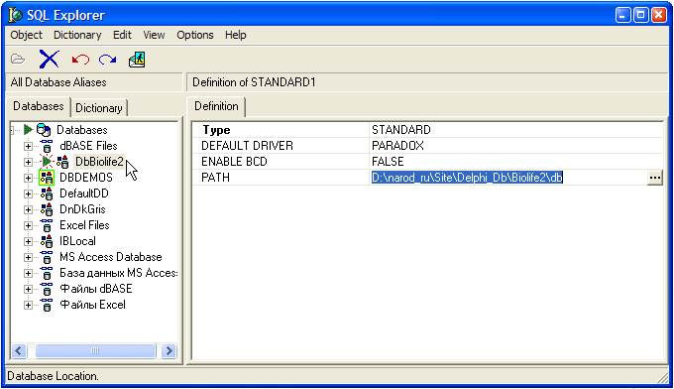The width and height of the screenshot is (674, 389).
Task: Click the blue X Delete toolbar icon
Action: 49,59
